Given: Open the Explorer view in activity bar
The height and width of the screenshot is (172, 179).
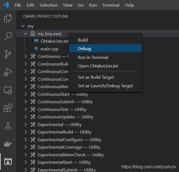Looking at the screenshot, I should [x=8, y=18].
